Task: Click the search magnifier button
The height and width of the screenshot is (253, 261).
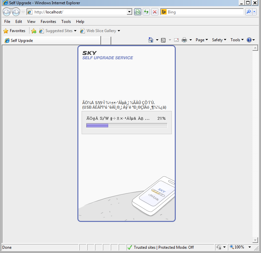Action: (249, 12)
